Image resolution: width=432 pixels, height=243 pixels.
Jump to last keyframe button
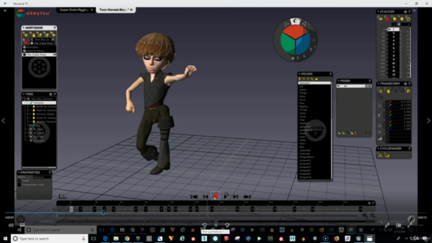pos(247,196)
